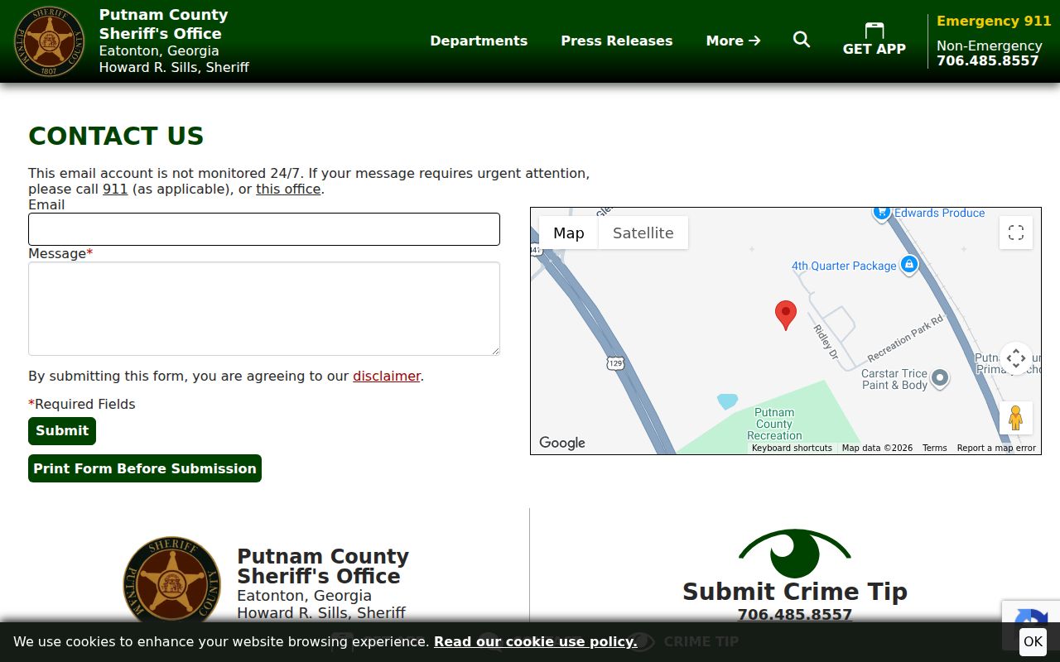
Task: Click the Putnam County Recreation label on map
Action: 774,424
